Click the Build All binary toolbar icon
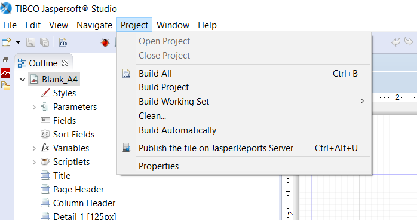417x220 pixels. click(63, 42)
